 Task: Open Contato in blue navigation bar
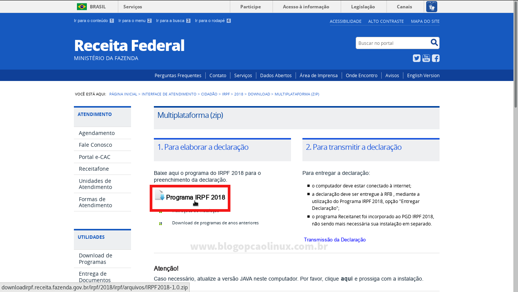pyautogui.click(x=218, y=75)
